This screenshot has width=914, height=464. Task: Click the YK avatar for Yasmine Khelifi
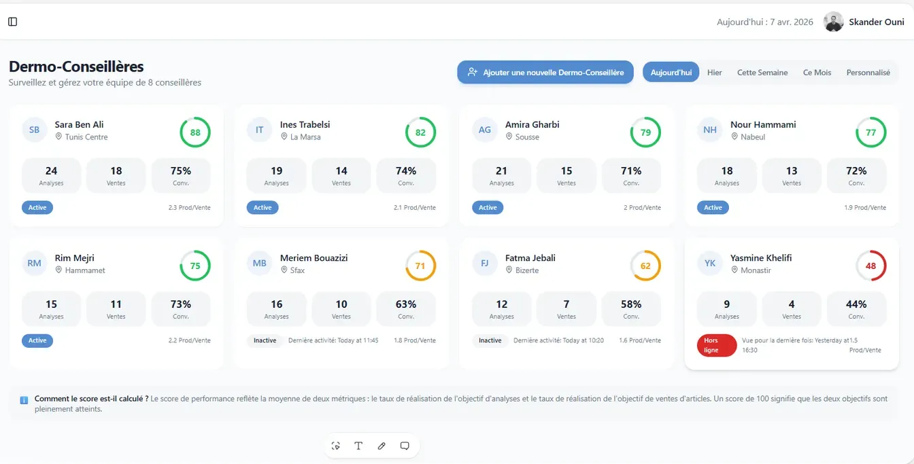tap(710, 263)
